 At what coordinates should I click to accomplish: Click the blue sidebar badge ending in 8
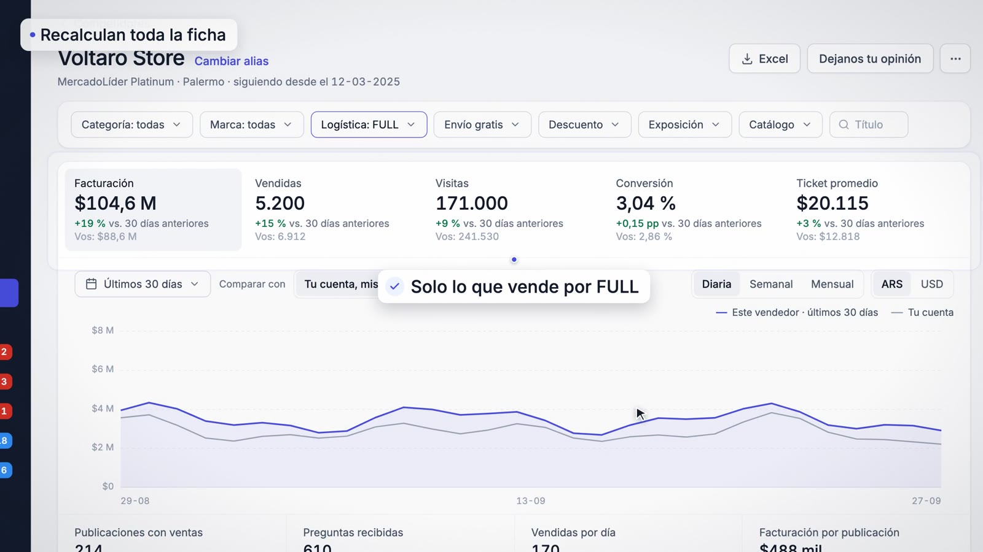[5, 440]
